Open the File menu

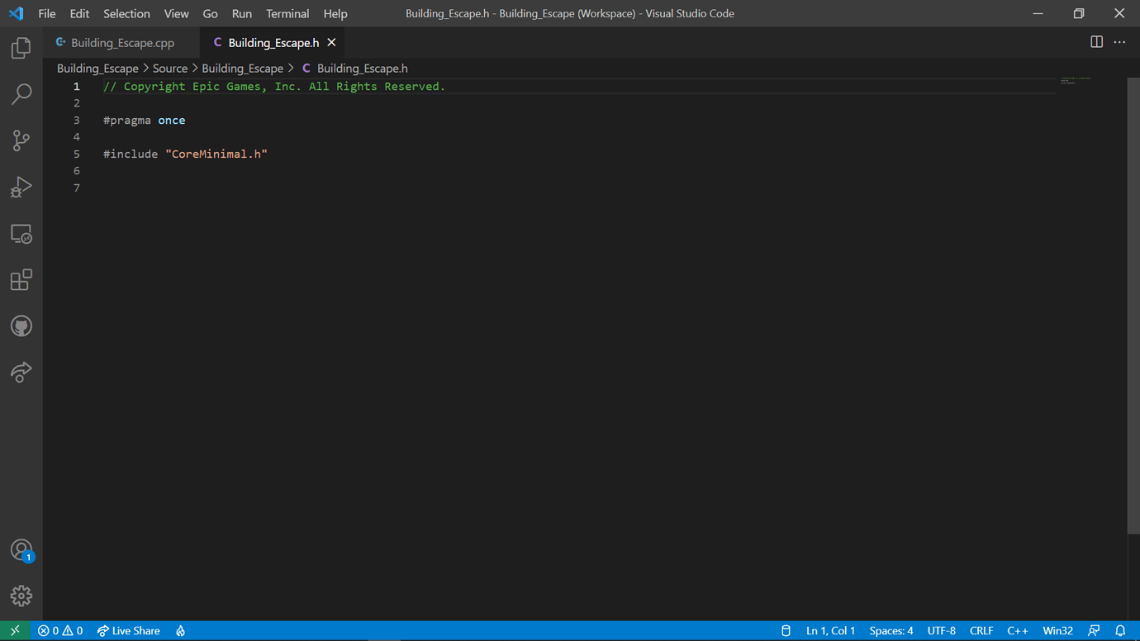click(x=47, y=13)
